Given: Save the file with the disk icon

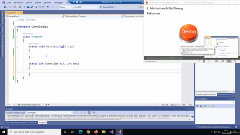Looking at the screenshot, I should [28, 7].
